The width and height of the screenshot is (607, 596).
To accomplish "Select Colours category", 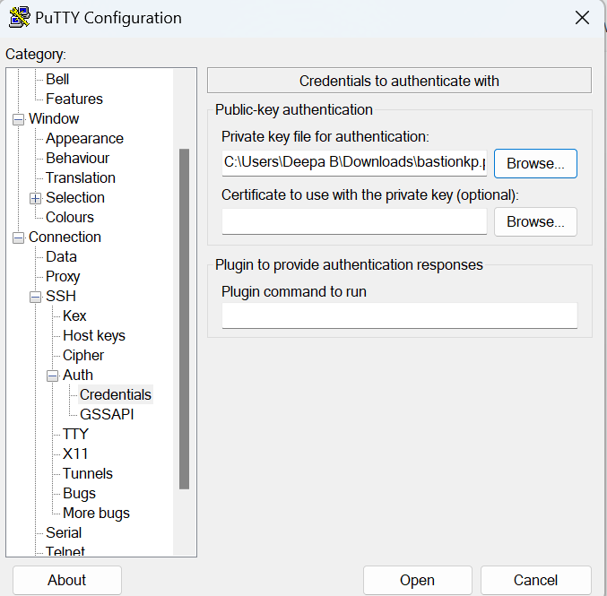I will click(70, 218).
